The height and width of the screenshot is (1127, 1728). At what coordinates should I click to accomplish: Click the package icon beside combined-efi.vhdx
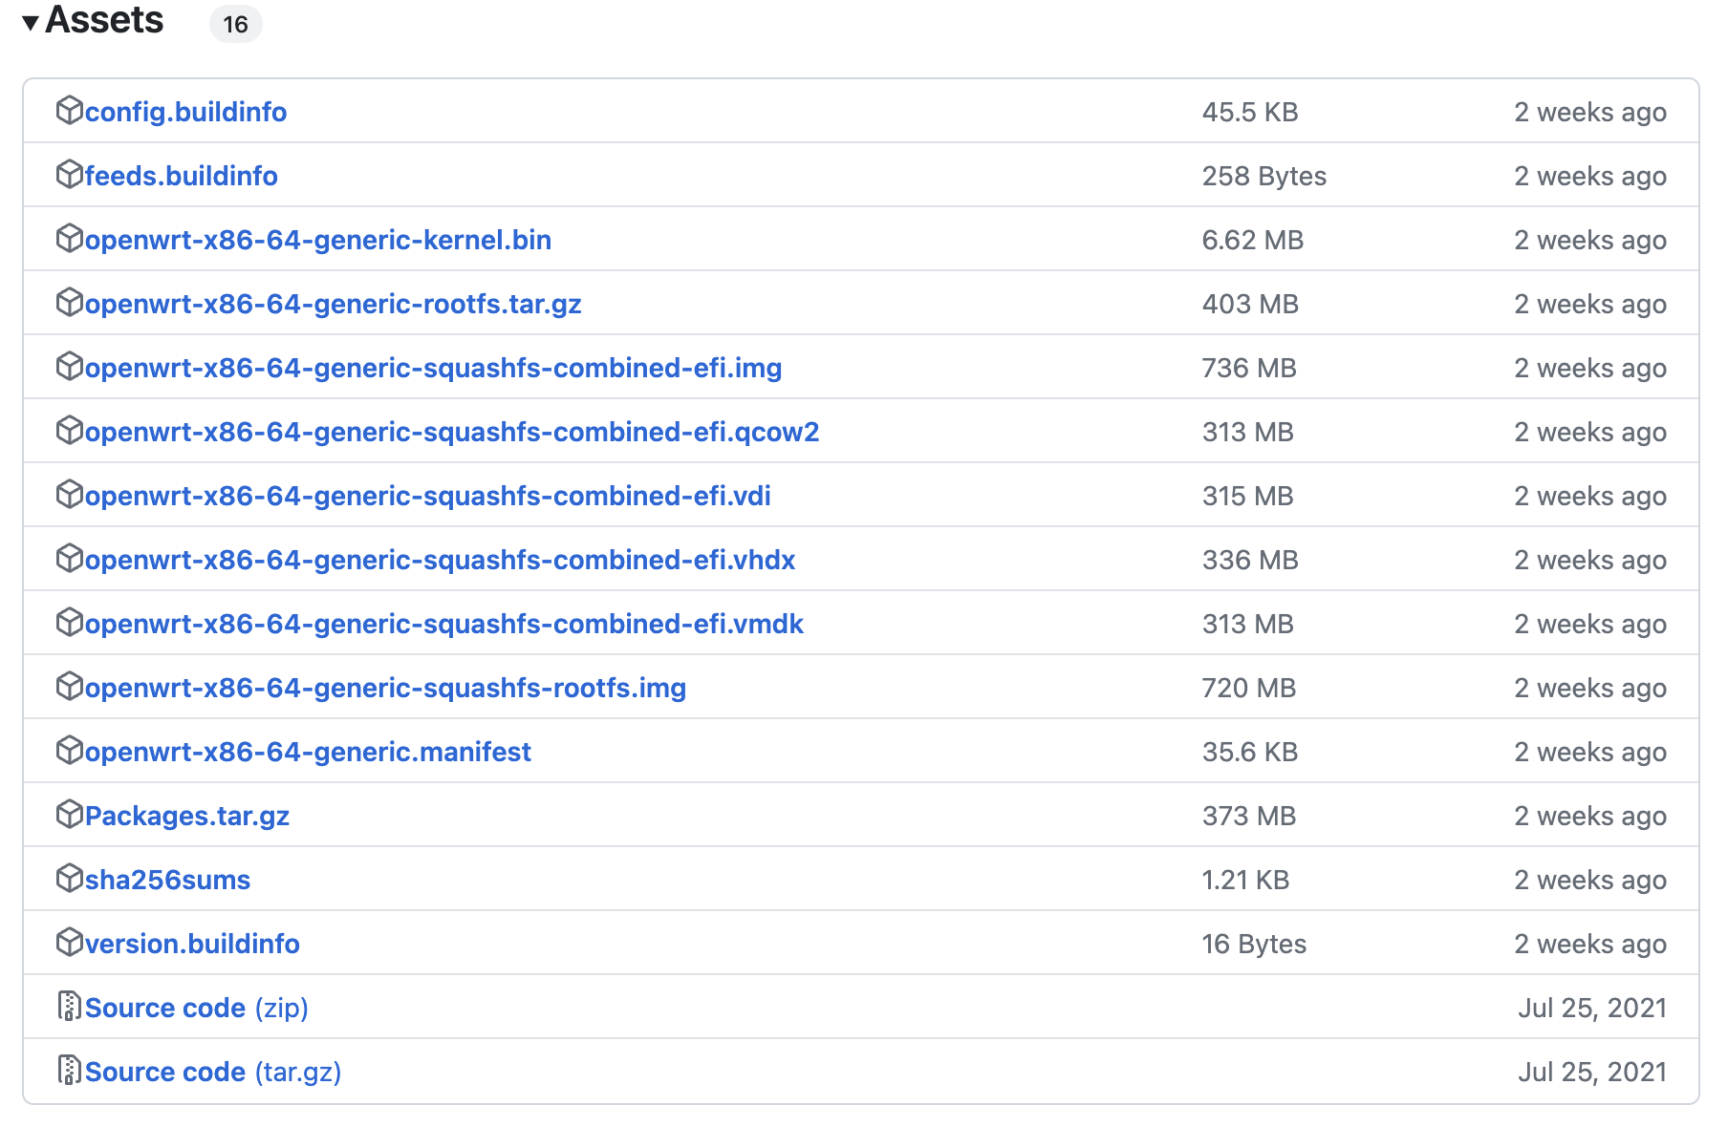[70, 559]
